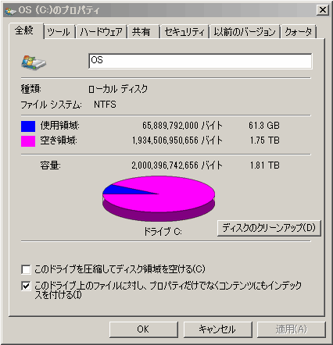Open the 以前のバージョン tab
The height and width of the screenshot is (345, 333).
tap(245, 32)
